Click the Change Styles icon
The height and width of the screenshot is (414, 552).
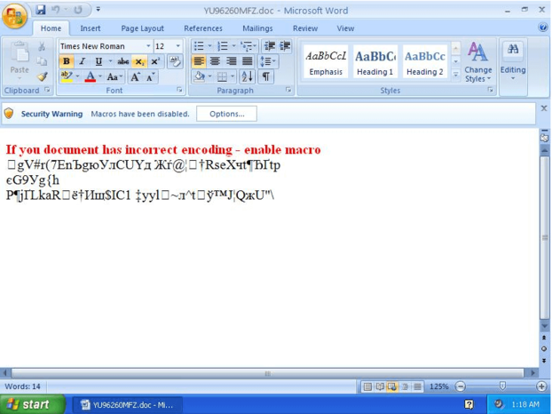477,61
